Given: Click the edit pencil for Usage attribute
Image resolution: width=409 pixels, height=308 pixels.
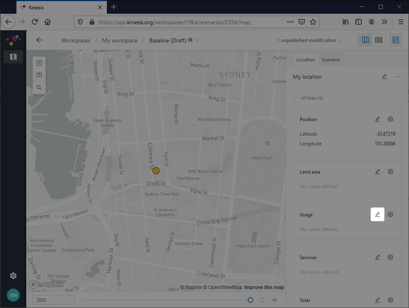Looking at the screenshot, I should 378,214.
